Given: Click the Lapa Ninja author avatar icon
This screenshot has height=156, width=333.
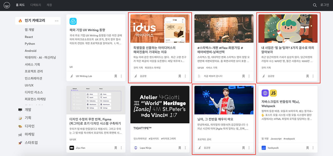Looking at the screenshot, I should click(136, 148).
